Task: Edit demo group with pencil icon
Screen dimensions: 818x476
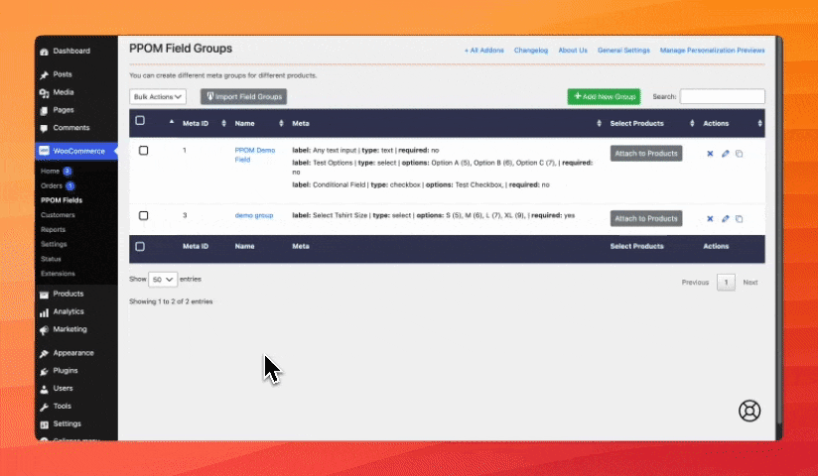Action: pos(725,219)
